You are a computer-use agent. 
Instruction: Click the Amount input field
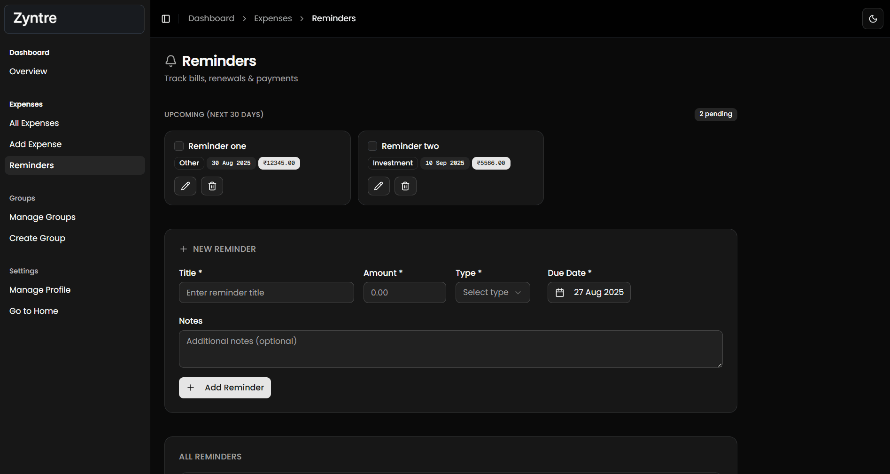pos(404,293)
